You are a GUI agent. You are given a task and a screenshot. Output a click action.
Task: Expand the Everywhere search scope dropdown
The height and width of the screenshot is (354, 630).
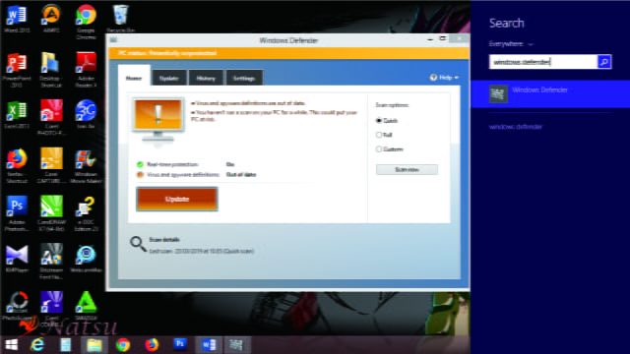pos(511,43)
